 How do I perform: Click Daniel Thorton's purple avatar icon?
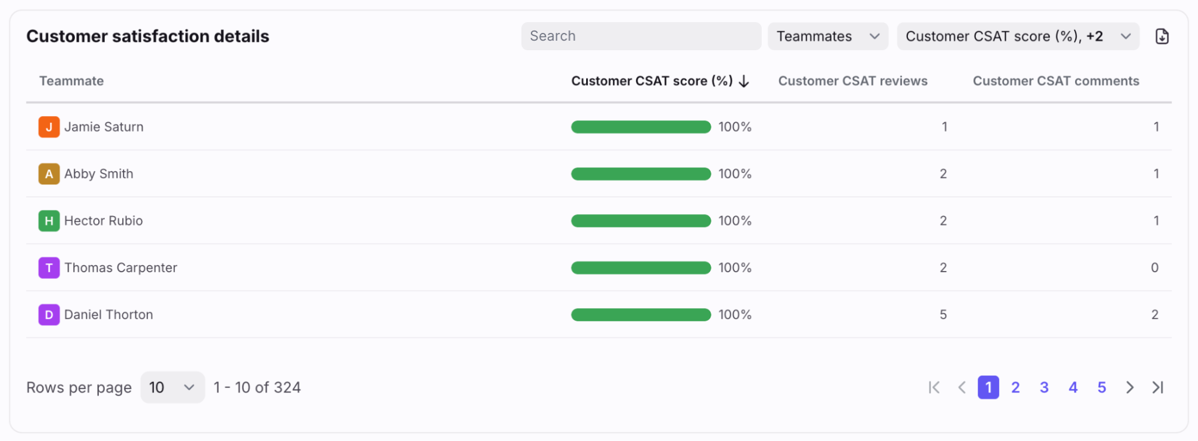coord(49,315)
